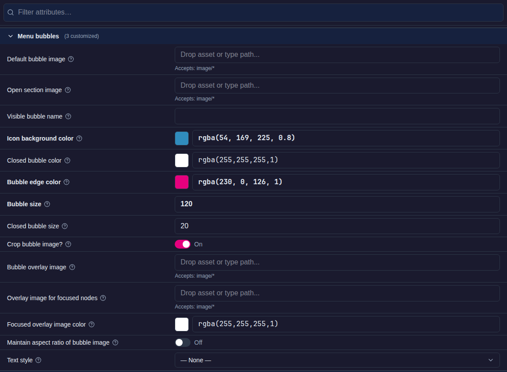Open help for Visible bubble name

68,116
